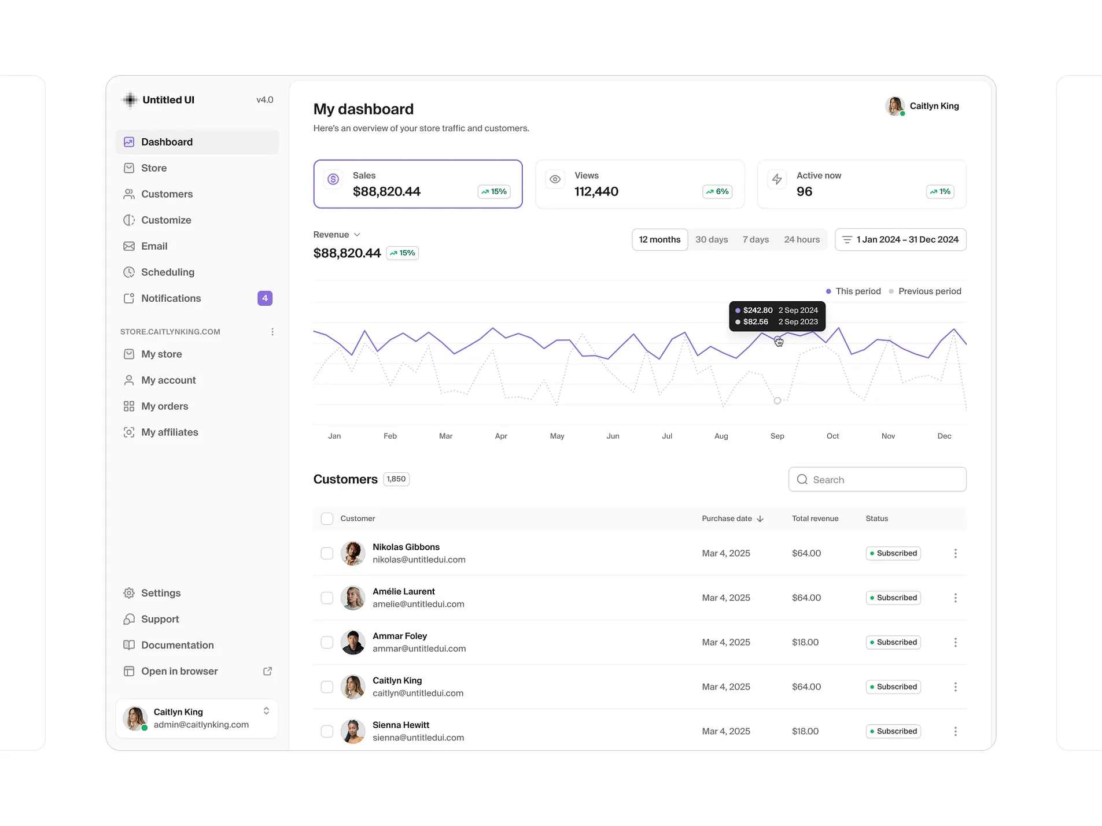Viewport: 1102px width, 826px height.
Task: Select the Email icon in sidebar
Action: [129, 246]
